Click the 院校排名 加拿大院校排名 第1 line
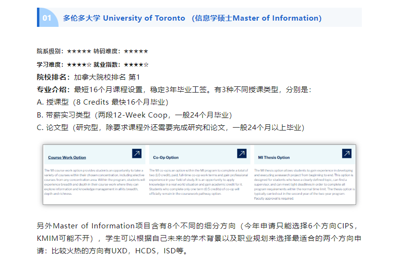Viewport: 406px width, 261px height. point(88,77)
